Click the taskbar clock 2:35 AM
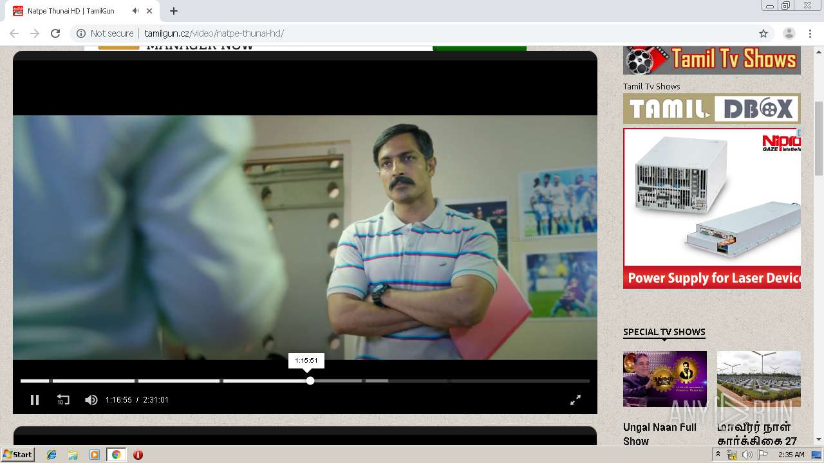Screen dimensions: 824x463 pos(791,455)
